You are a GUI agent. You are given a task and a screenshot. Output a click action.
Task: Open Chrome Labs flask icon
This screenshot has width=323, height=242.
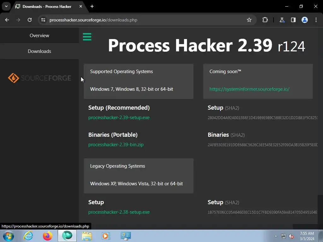pyautogui.click(x=282, y=20)
